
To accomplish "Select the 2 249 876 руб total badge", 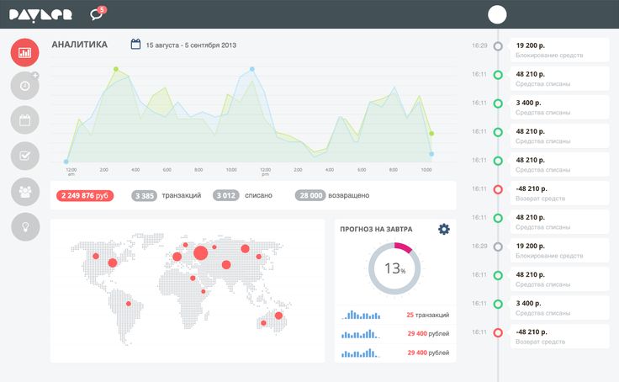I will tap(85, 196).
